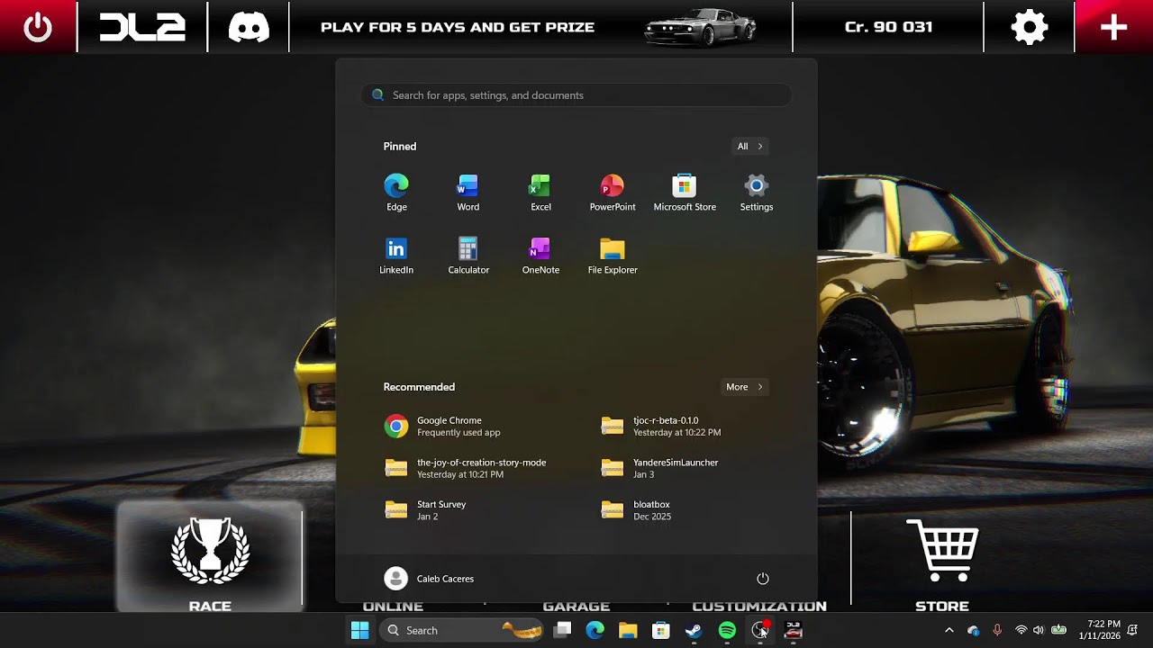Viewport: 1153px width, 648px height.
Task: Click the battery tray icon
Action: [x=1059, y=630]
